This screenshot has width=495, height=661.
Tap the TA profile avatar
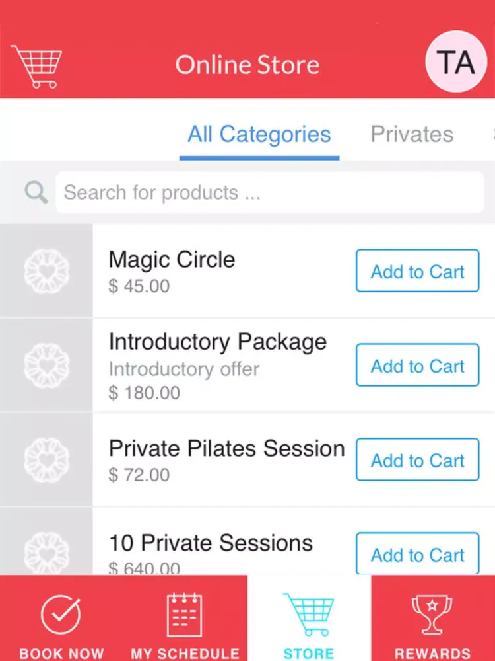click(457, 62)
